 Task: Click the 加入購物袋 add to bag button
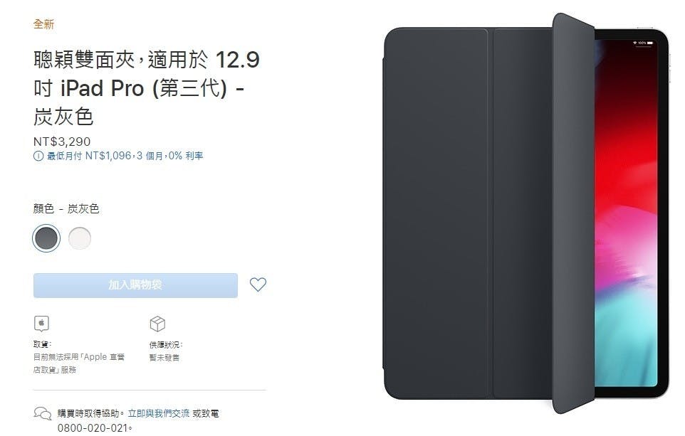coord(135,285)
